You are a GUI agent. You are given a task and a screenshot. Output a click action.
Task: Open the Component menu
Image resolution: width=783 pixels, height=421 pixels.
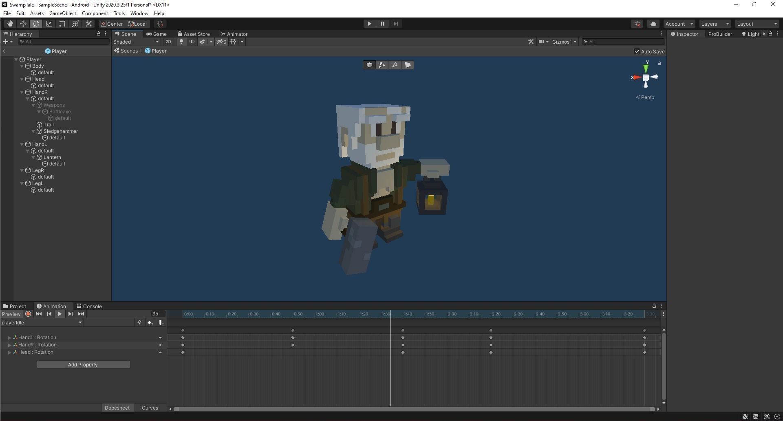pyautogui.click(x=95, y=13)
